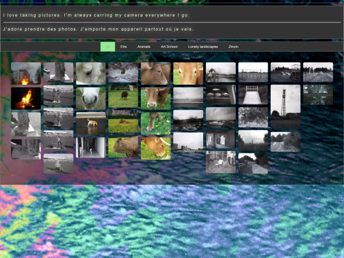View the grazing horned cow thumbnail

(x=156, y=148)
